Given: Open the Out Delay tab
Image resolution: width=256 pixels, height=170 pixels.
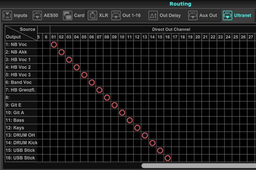Looking at the screenshot, I should (170, 15).
